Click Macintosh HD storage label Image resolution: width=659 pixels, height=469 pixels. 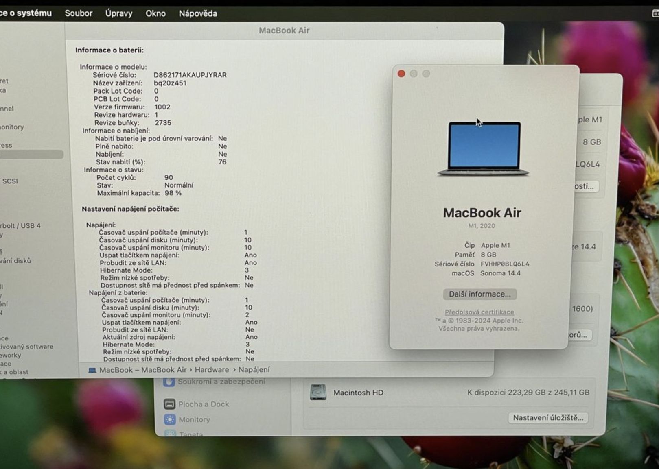coord(358,393)
